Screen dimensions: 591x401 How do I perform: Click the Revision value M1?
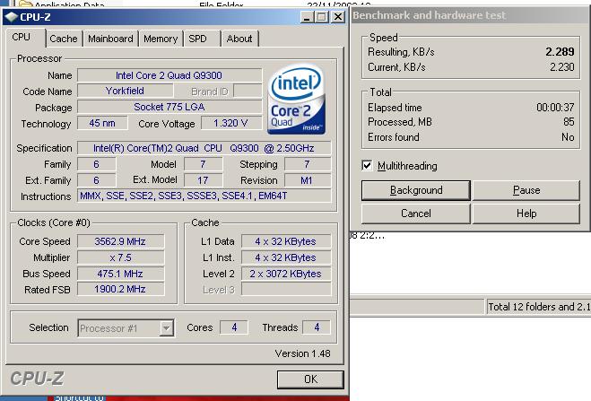click(308, 180)
